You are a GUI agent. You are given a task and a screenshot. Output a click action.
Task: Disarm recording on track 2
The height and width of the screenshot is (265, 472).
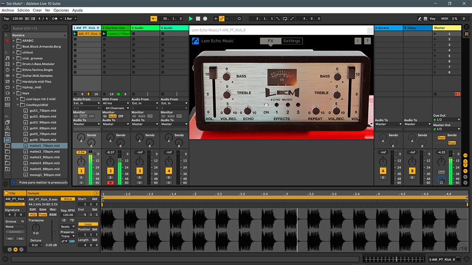110,183
